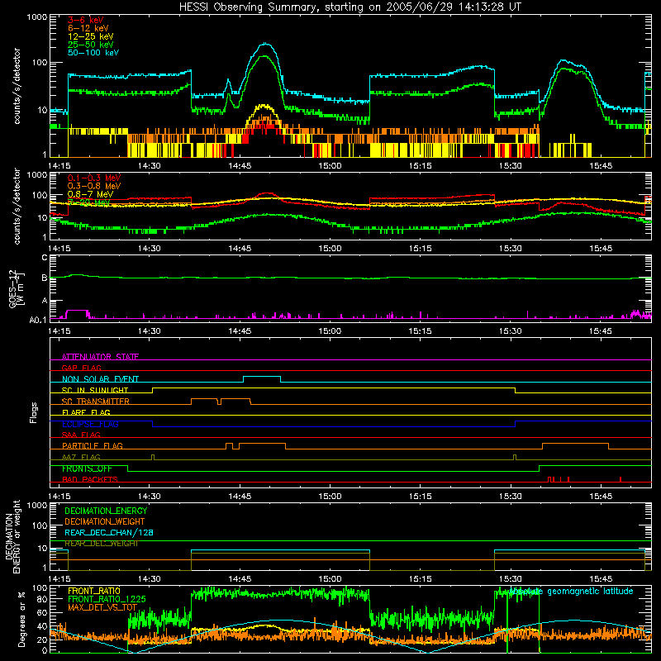This screenshot has width=661, height=661.
Task: Click the yellow FRONT_RATIO legend label
Action: (94, 591)
